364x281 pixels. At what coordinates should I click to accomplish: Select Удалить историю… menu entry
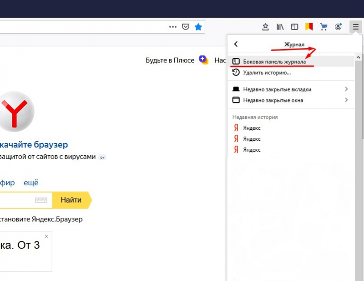[291, 72]
